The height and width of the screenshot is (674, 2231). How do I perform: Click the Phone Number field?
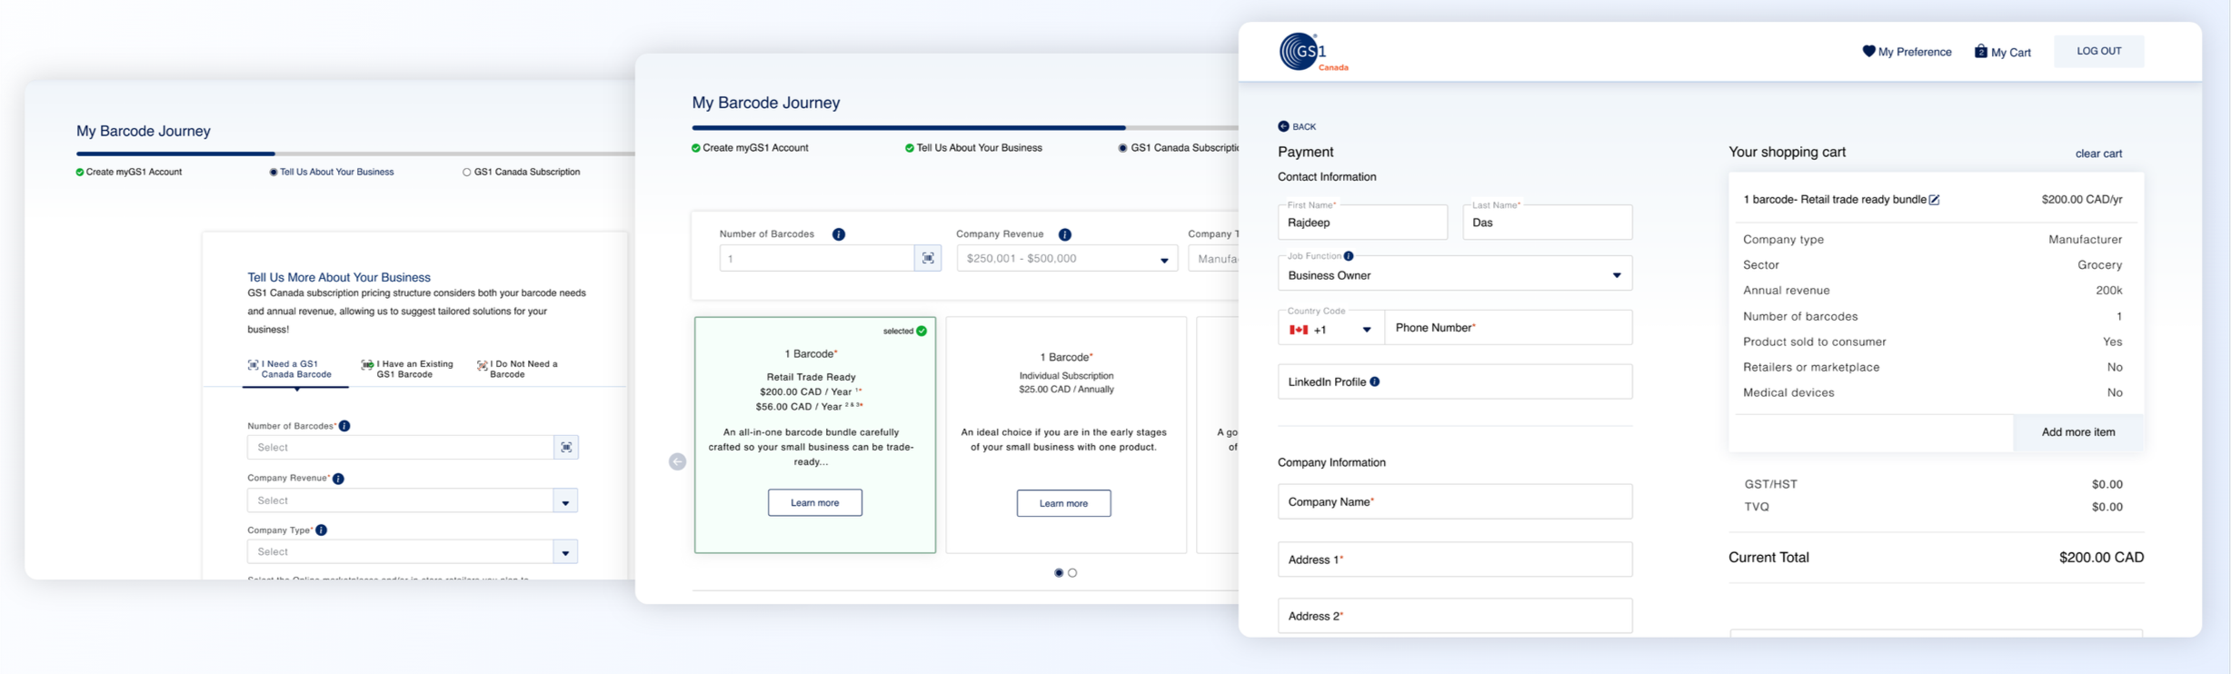[1508, 328]
